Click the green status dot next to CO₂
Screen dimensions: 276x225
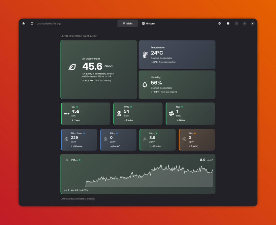(77, 107)
